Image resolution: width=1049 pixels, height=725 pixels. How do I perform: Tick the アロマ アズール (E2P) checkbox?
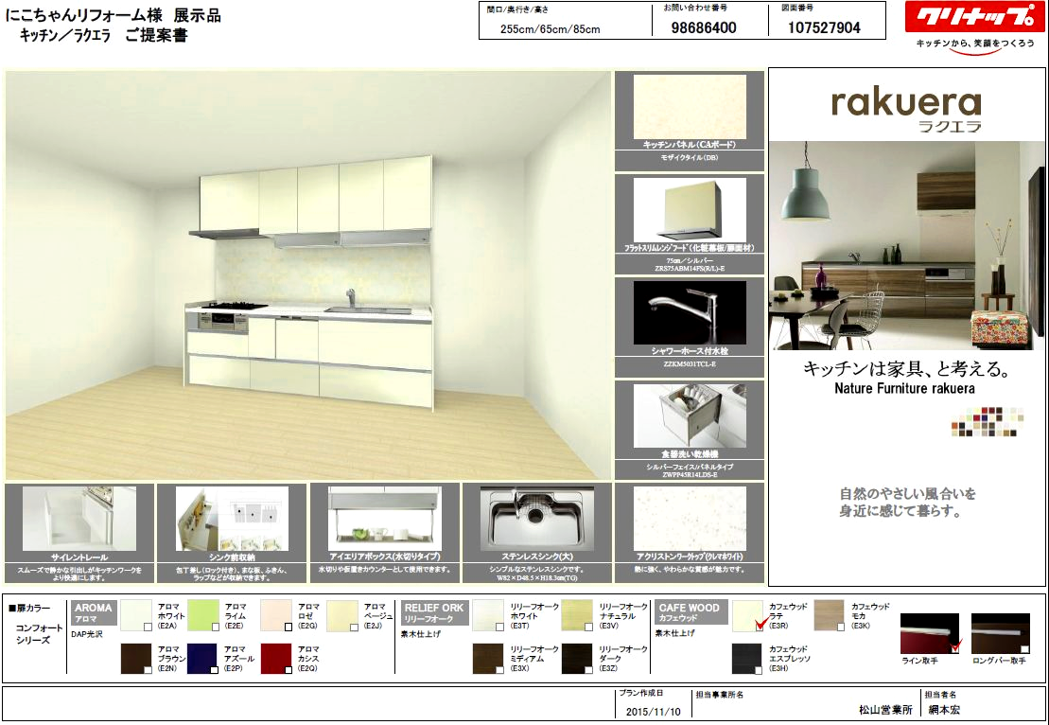tap(214, 669)
